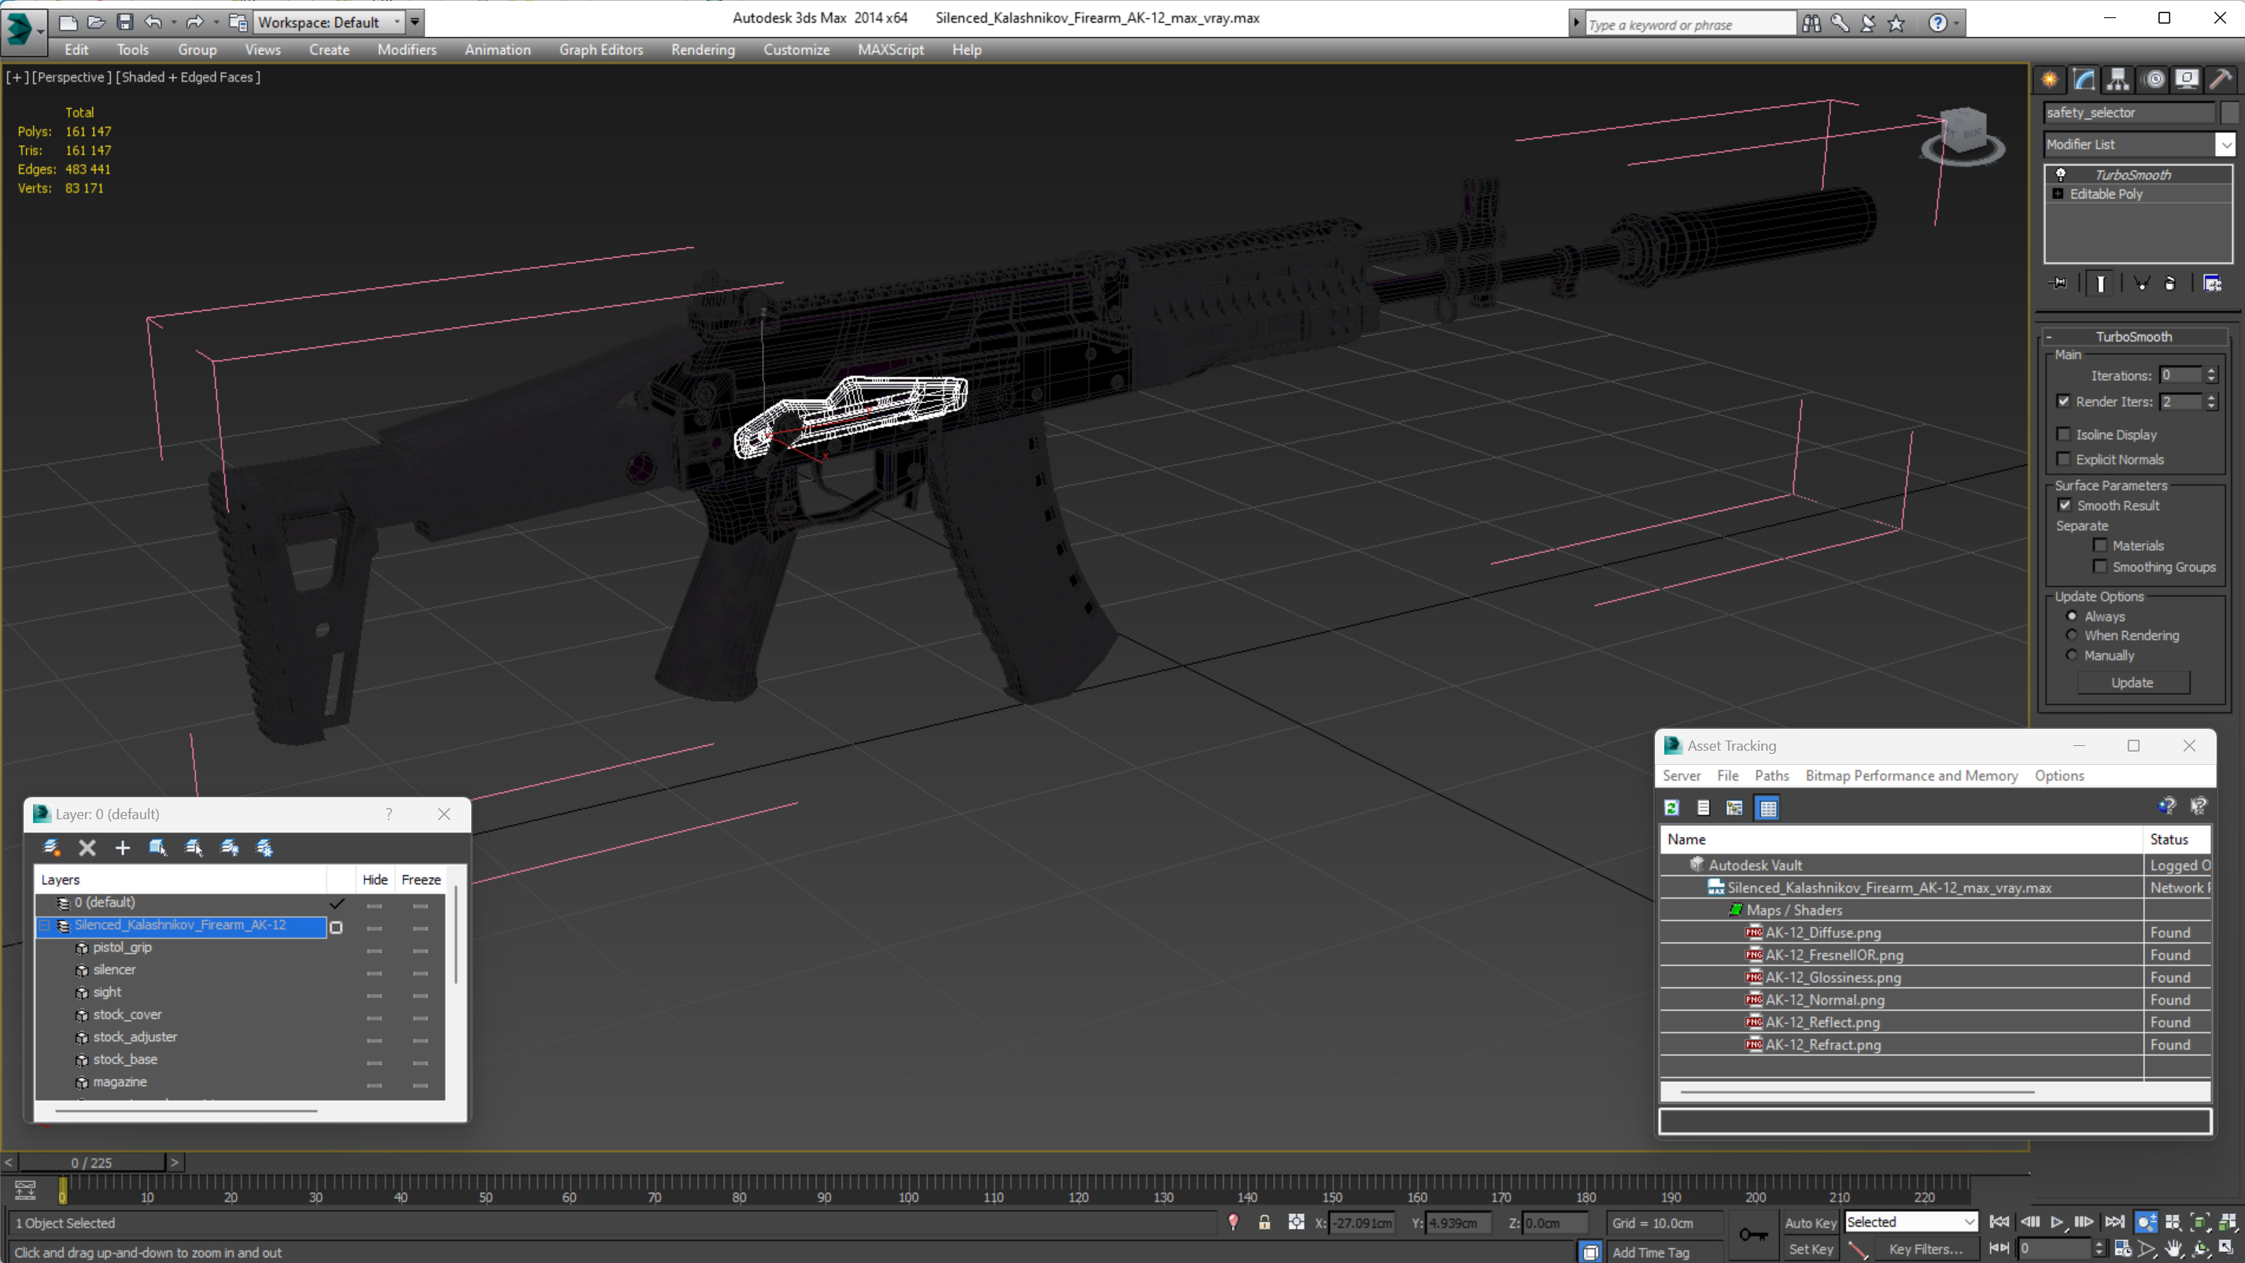Image resolution: width=2245 pixels, height=1263 pixels.
Task: Enable Separate by Materials checkbox
Action: (x=2100, y=545)
